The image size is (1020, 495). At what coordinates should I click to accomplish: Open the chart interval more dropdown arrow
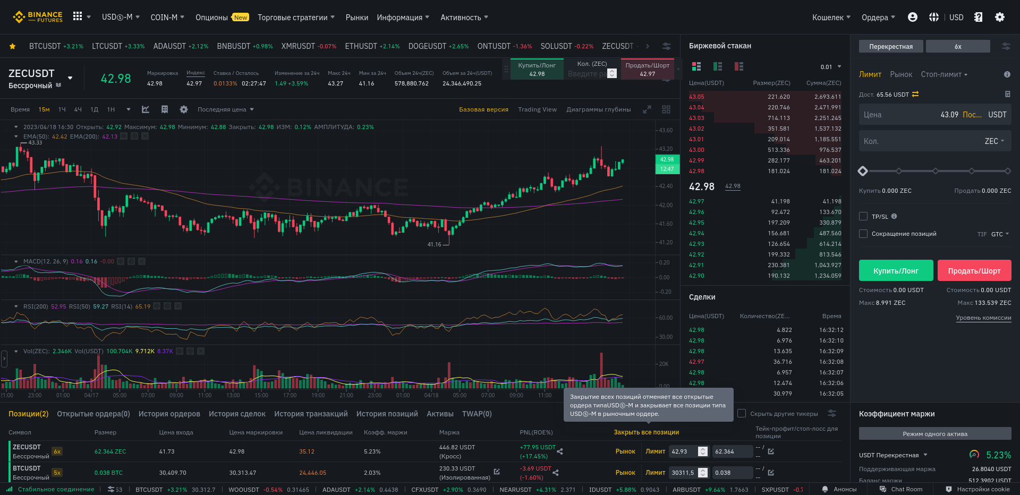pos(129,109)
